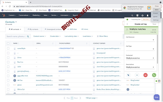
Task: Open the Last activity date filter dropdown
Action: [72, 36]
